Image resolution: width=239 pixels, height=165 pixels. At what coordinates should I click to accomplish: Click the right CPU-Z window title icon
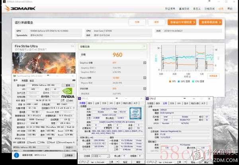147,99
